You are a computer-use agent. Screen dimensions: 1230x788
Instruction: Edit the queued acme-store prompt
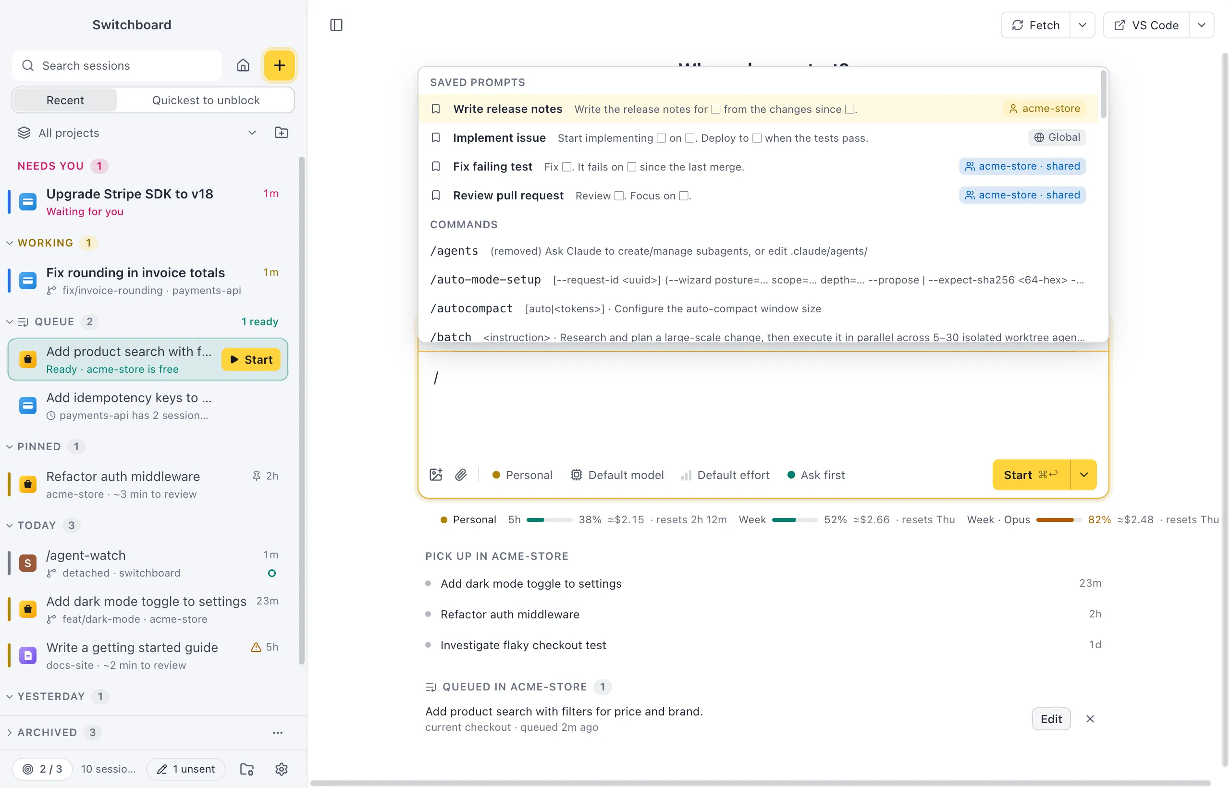(1051, 719)
